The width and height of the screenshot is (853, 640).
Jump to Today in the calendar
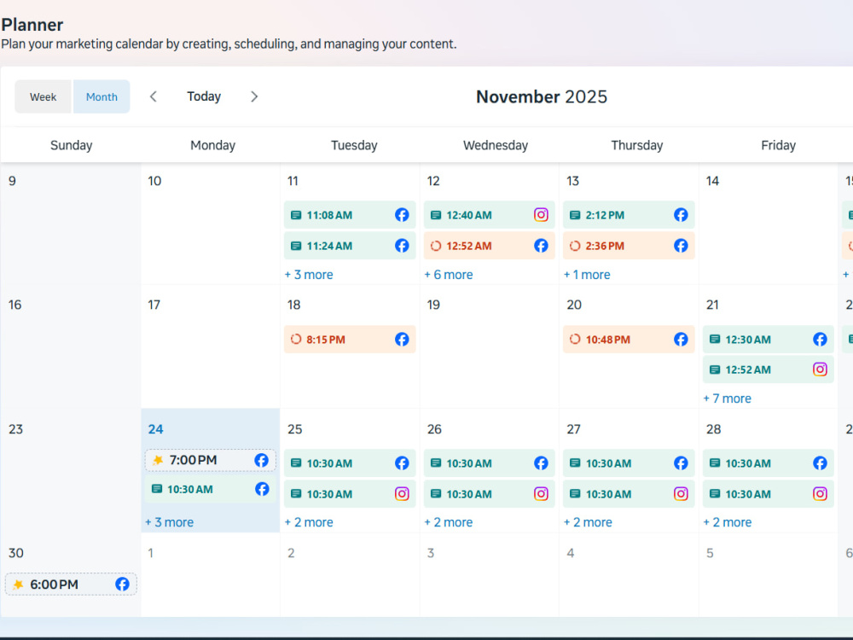[204, 96]
